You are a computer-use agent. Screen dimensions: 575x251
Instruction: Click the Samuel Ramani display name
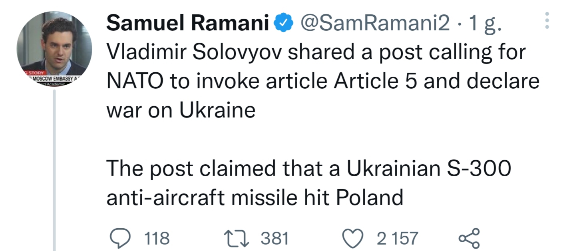point(188,25)
